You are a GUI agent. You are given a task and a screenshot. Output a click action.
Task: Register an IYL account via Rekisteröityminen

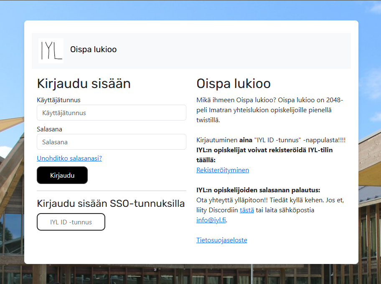(222, 170)
